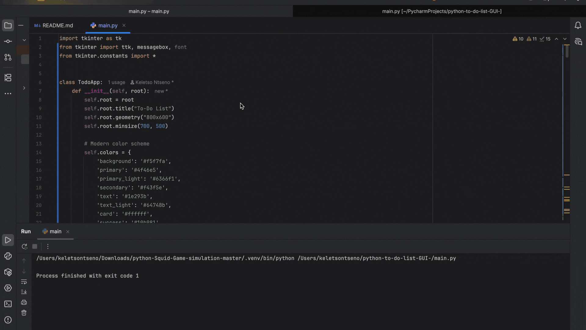
Task: Go to next highlighted error arrow
Action: click(x=565, y=39)
